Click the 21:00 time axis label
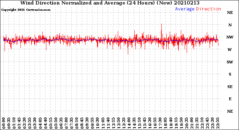Image resolution: width=239 pixels, height=130 pixels. click(192, 123)
